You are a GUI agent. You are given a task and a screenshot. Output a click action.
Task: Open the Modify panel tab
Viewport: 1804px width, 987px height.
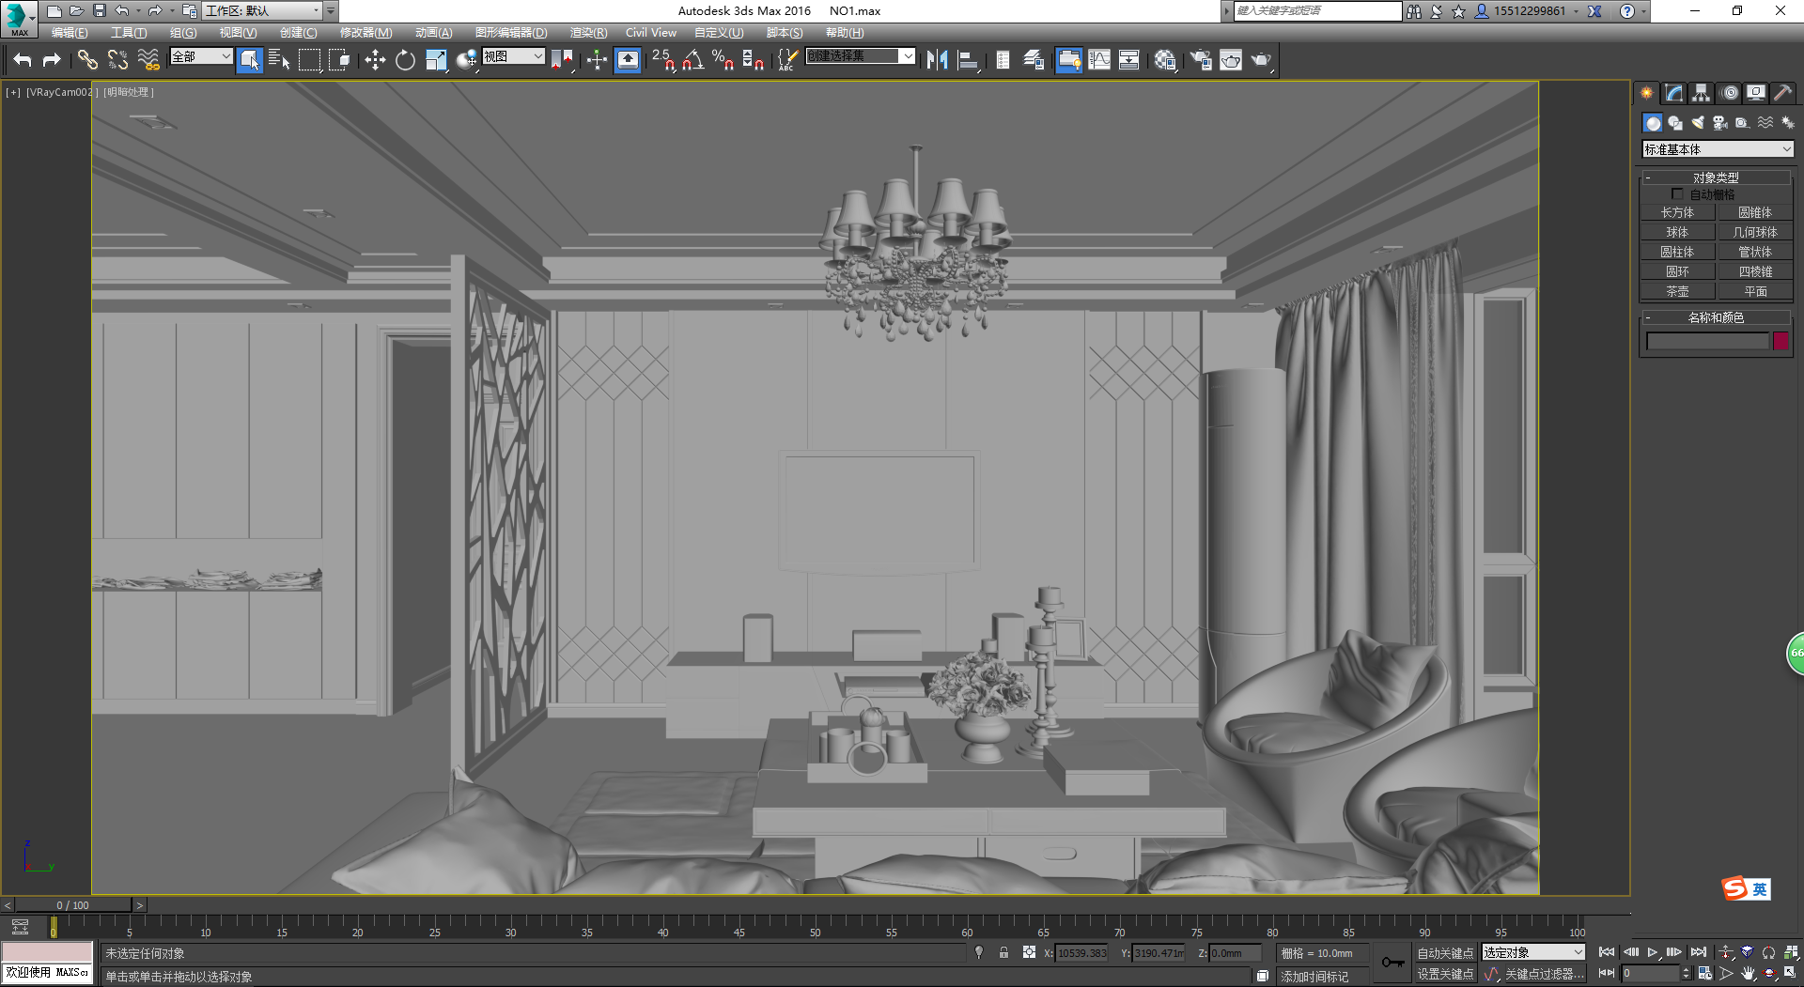tap(1673, 93)
